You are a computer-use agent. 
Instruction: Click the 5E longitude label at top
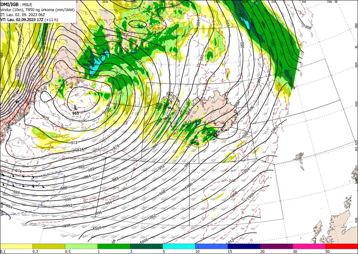tap(336, 1)
